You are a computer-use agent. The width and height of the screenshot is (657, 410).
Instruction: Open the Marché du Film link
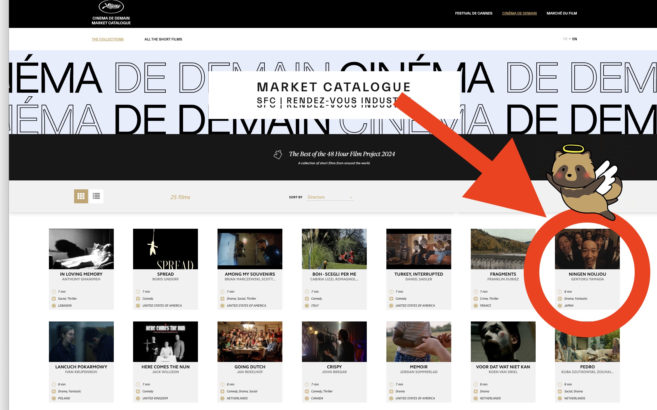pos(561,13)
